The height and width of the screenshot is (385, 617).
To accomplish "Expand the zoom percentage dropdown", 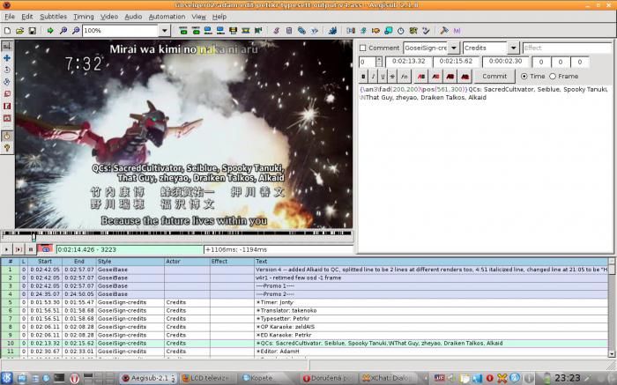I will click(x=165, y=31).
